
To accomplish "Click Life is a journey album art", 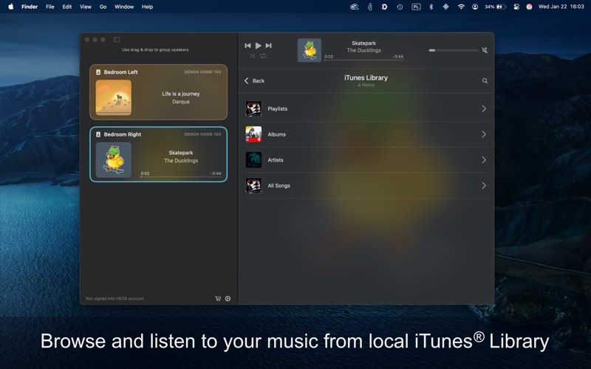I will click(114, 97).
